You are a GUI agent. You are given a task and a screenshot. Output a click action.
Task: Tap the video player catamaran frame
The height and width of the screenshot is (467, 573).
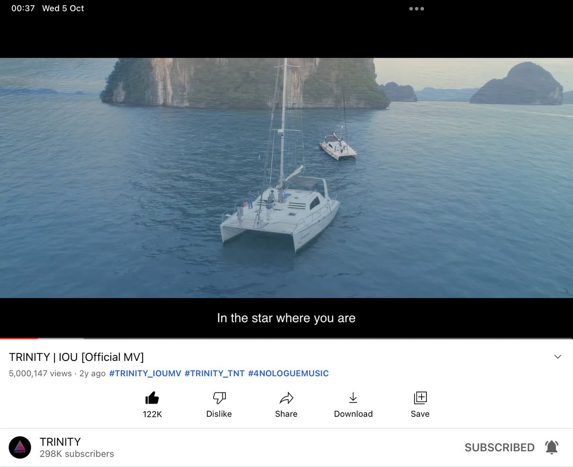pyautogui.click(x=286, y=178)
